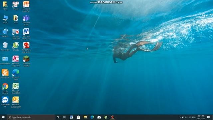The width and height of the screenshot is (213, 120).
Task: Open Microsoft Store from the taskbar
Action: 78,117
